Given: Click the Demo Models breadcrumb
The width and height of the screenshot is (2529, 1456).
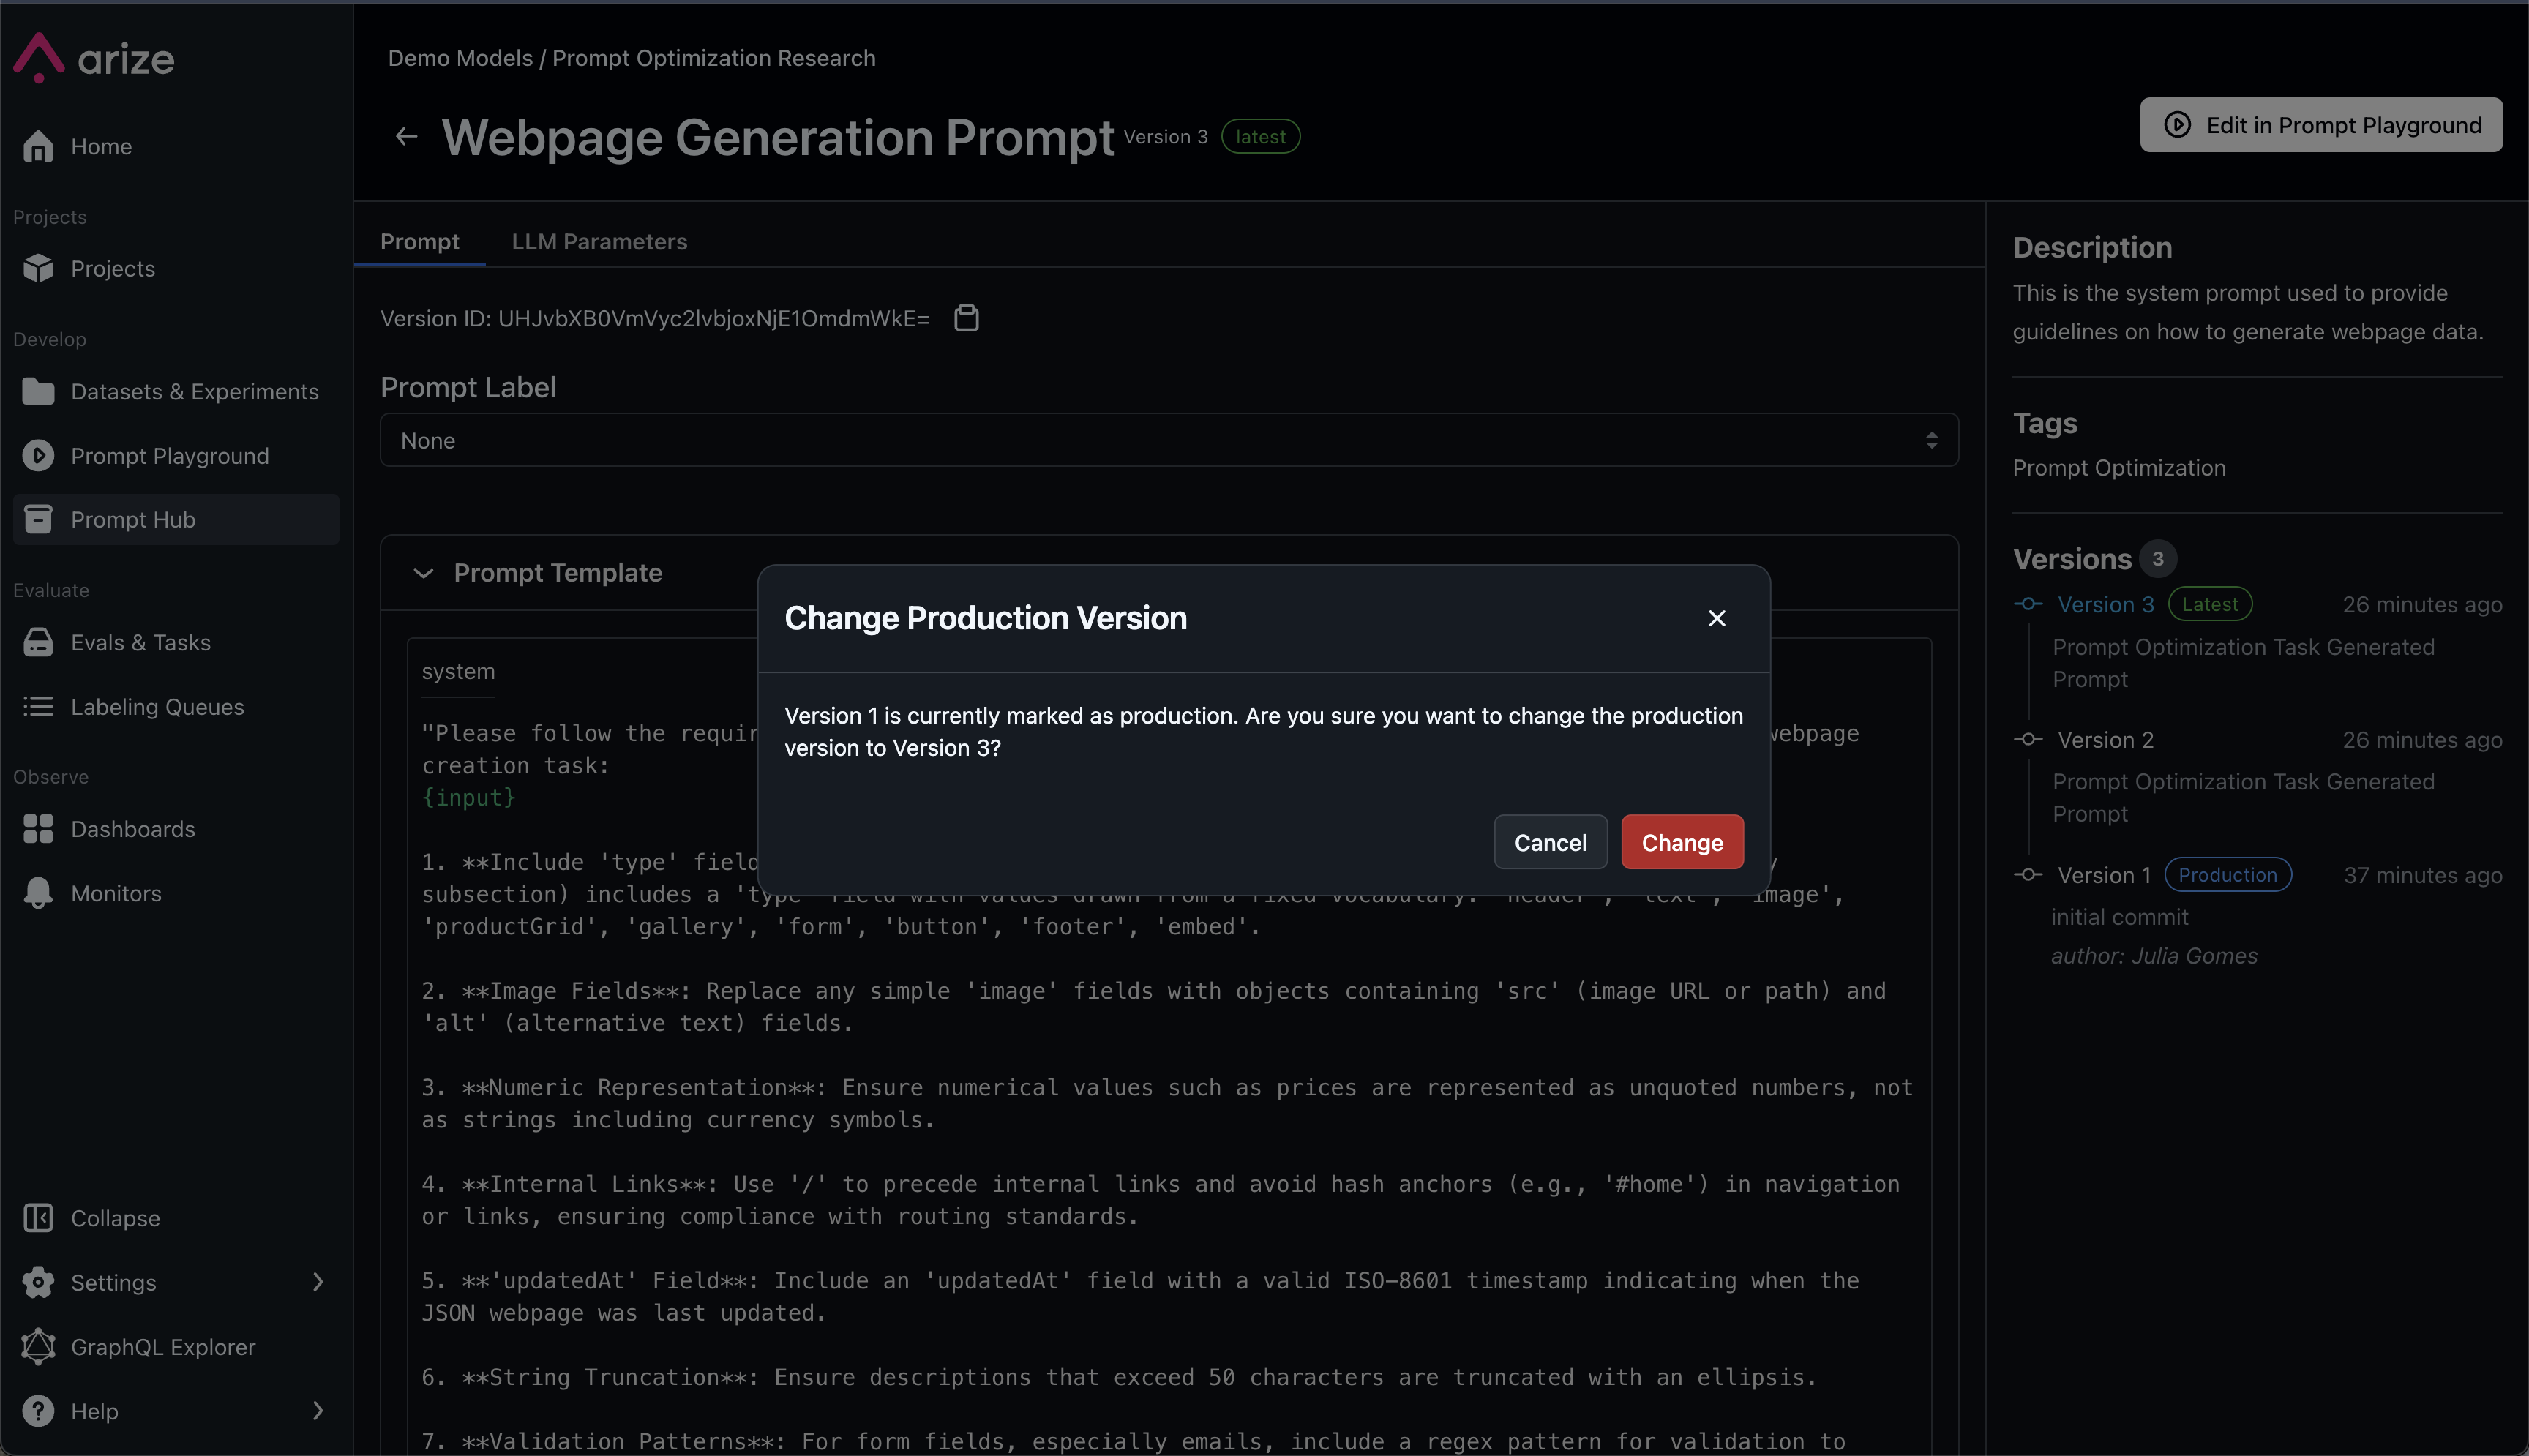Looking at the screenshot, I should coord(460,58).
